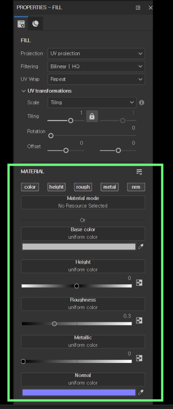The height and width of the screenshot is (409, 173).
Task: Click the panel layout toggle icon in header
Action: pos(138,8)
